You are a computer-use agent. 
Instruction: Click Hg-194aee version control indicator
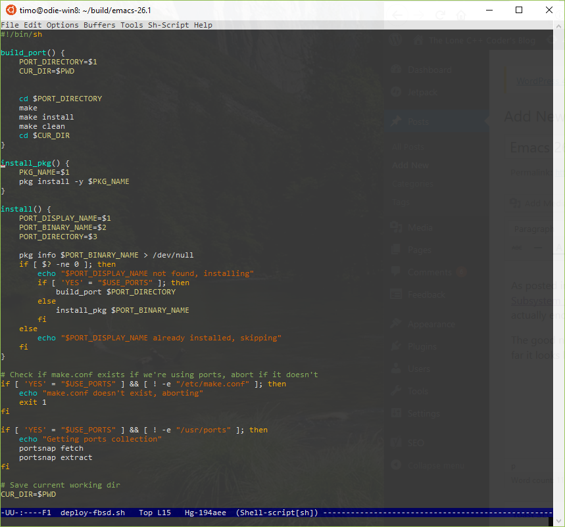tap(205, 513)
